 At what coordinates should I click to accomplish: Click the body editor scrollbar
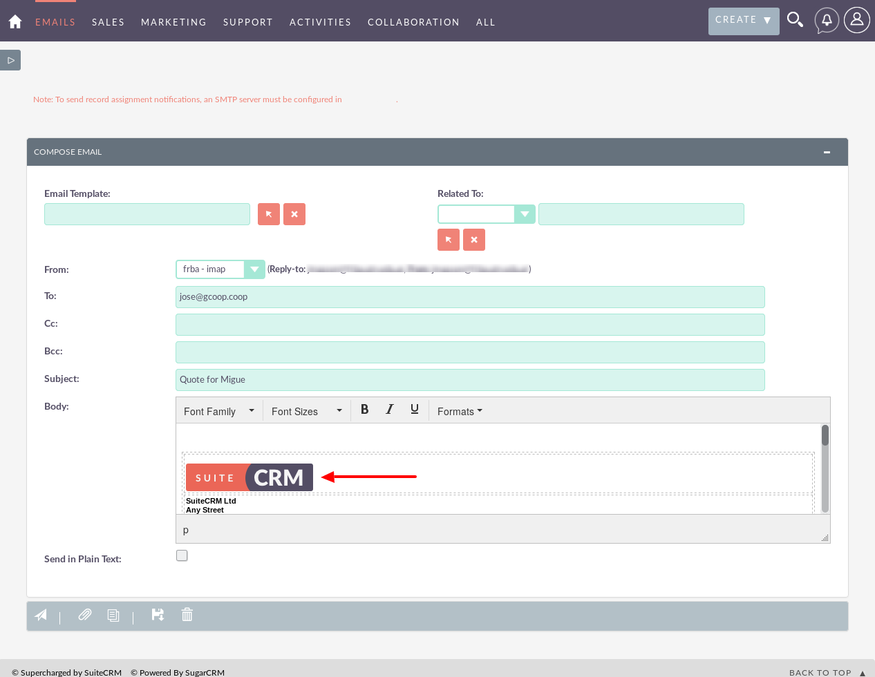(825, 469)
